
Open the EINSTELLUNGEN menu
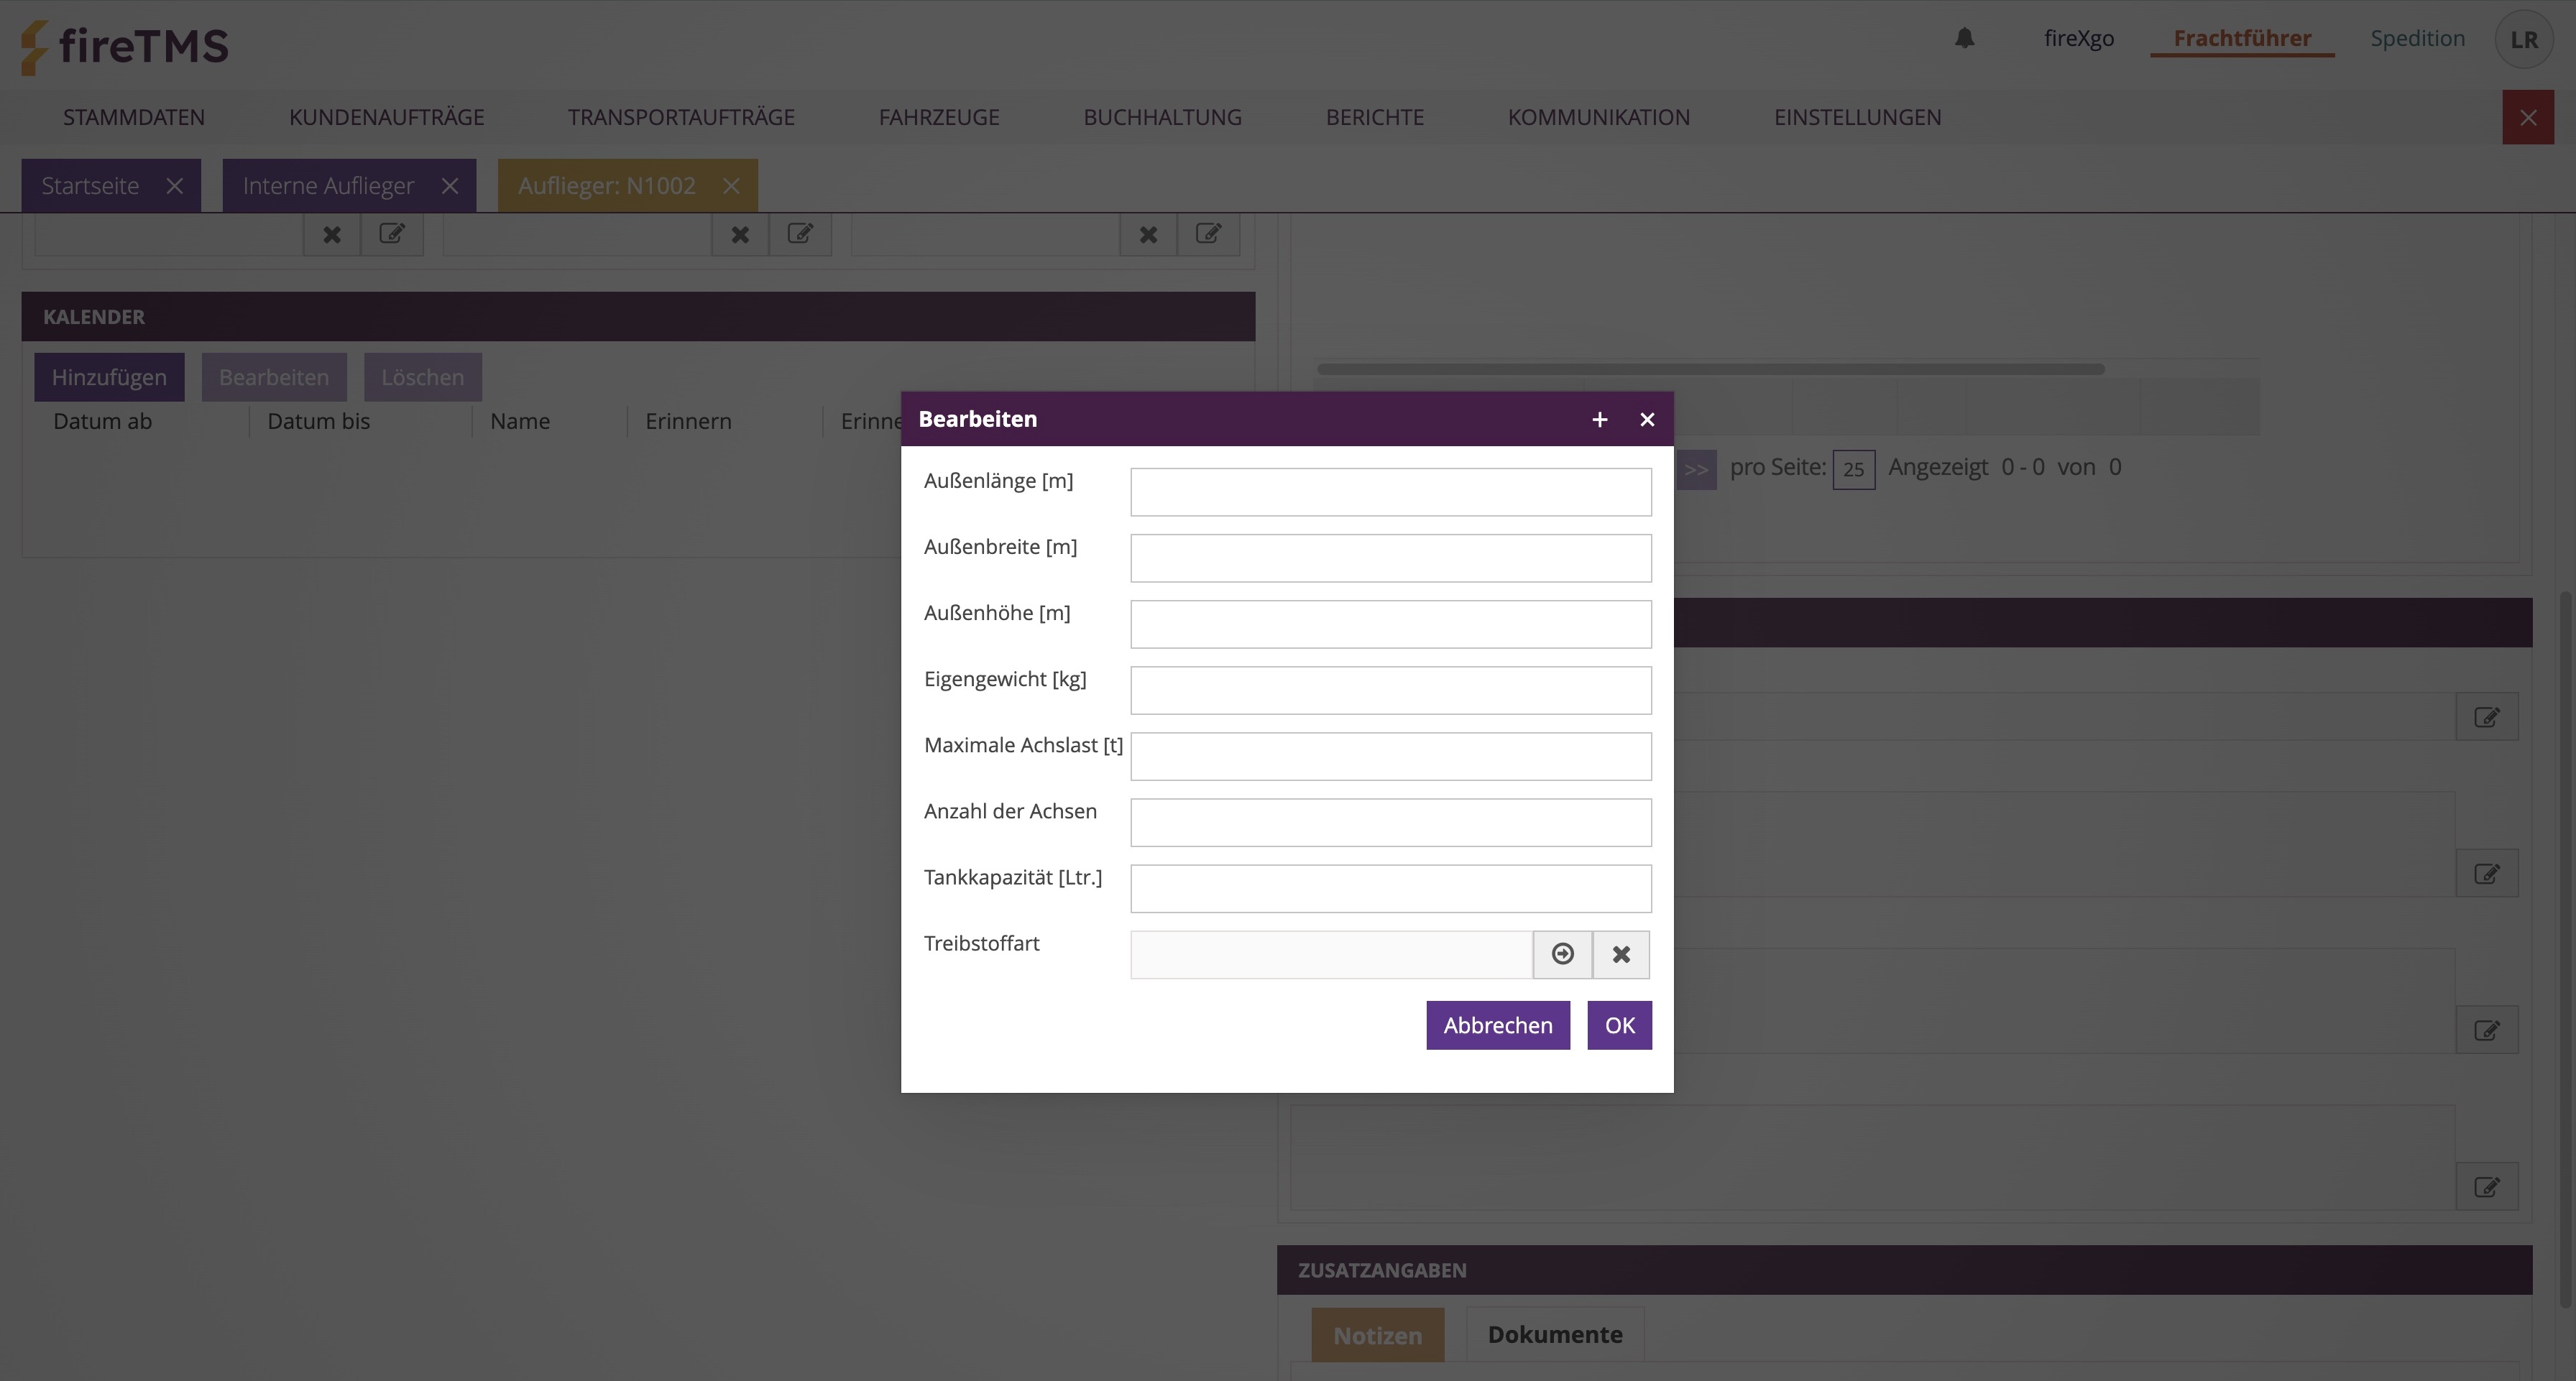(x=1857, y=117)
